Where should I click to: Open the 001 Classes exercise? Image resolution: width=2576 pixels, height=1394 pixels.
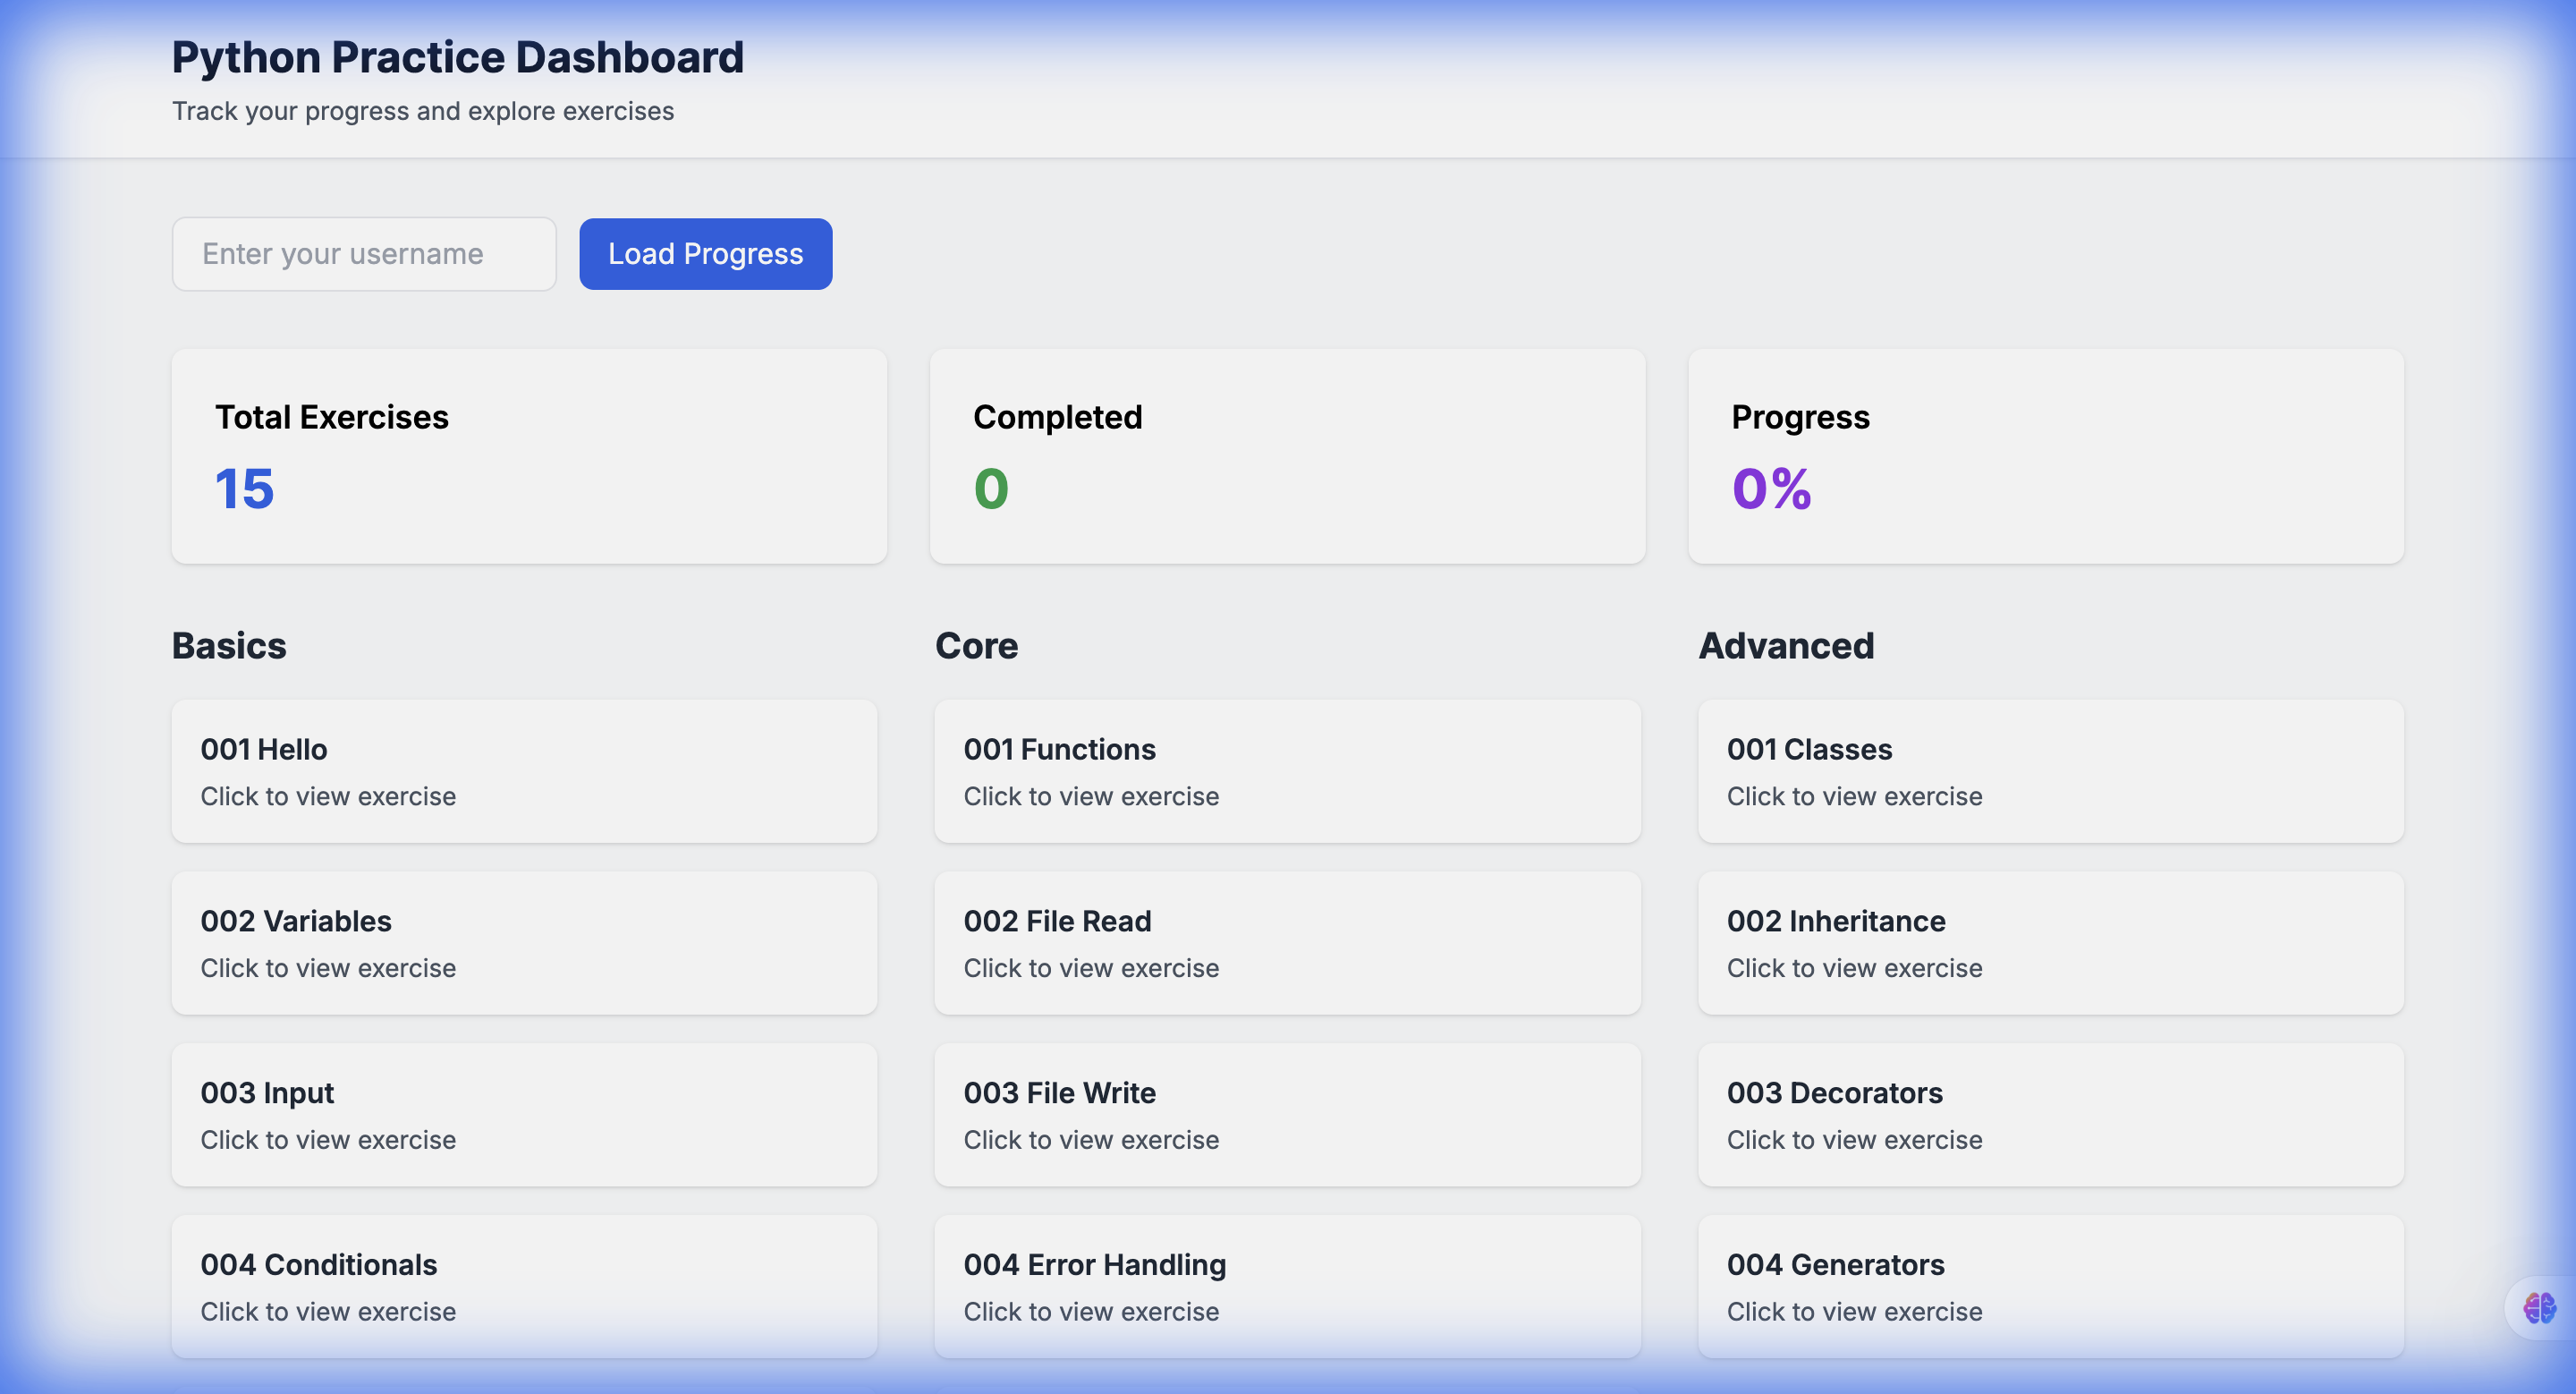(x=2050, y=771)
